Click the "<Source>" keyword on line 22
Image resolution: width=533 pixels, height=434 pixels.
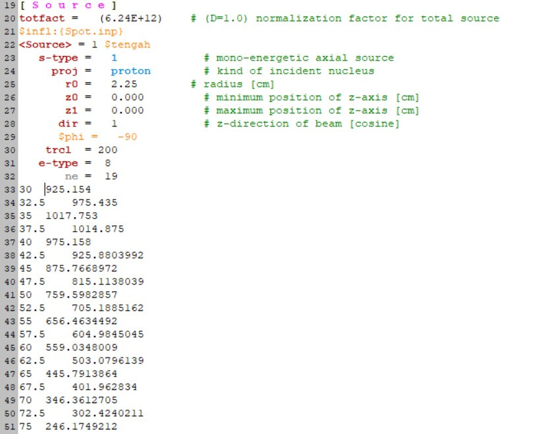(x=45, y=45)
